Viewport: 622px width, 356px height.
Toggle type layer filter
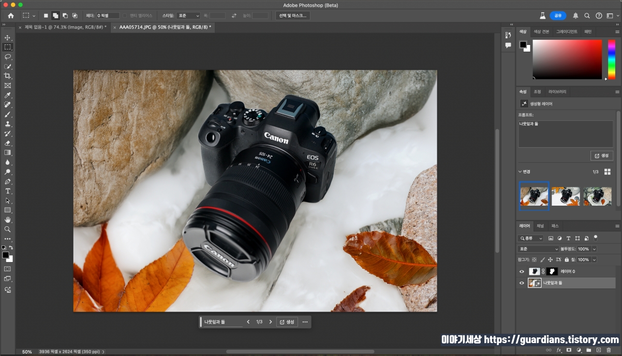(568, 238)
